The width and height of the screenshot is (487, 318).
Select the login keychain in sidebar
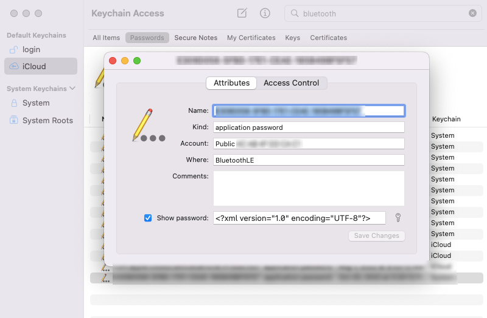coord(41,50)
